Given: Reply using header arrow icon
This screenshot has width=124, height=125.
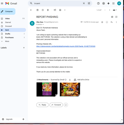Looking at the screenshot, I should click(x=112, y=22).
